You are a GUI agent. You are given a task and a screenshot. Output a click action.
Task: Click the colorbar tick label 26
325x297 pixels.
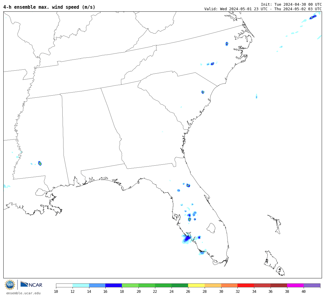(188, 292)
